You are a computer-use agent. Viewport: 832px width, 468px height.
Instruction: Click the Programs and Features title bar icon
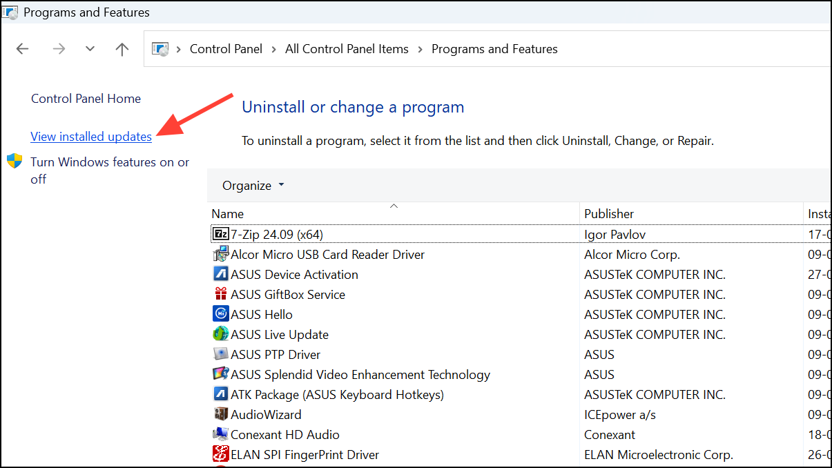pyautogui.click(x=10, y=12)
